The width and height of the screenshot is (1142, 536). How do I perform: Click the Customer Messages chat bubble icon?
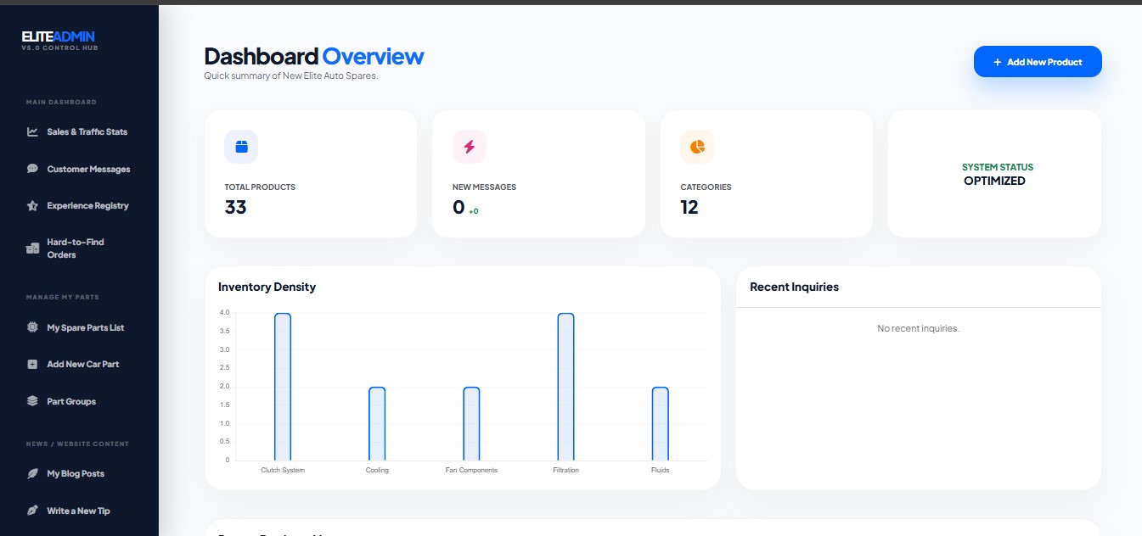click(x=32, y=169)
